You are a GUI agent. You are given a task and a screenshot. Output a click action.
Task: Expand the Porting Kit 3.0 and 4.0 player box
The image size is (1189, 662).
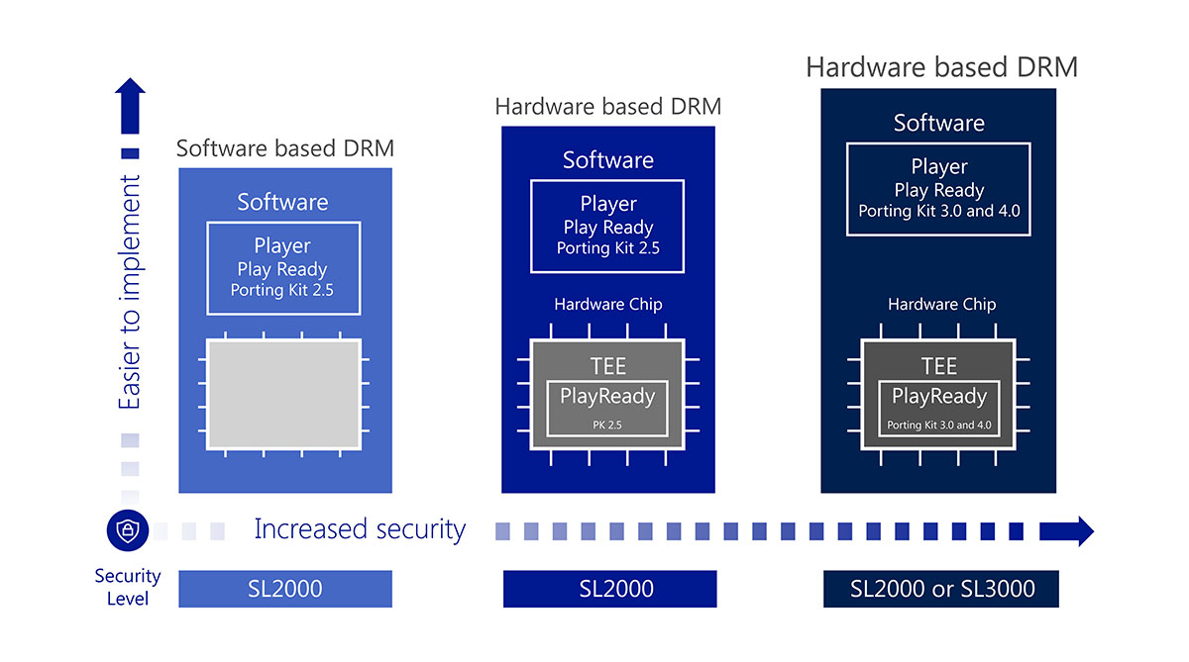click(x=939, y=189)
